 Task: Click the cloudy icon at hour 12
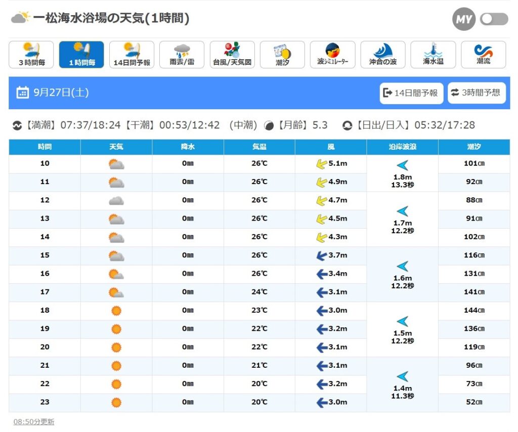[x=116, y=201]
